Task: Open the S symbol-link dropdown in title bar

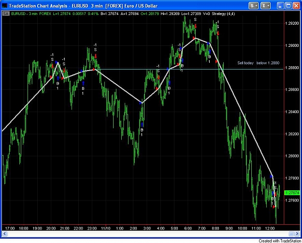Action: (x=253, y=6)
